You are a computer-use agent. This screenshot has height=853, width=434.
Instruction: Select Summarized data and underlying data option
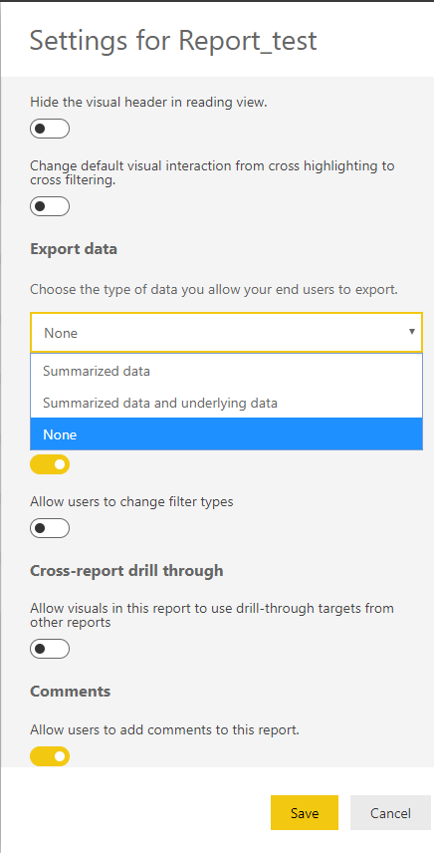click(x=227, y=403)
